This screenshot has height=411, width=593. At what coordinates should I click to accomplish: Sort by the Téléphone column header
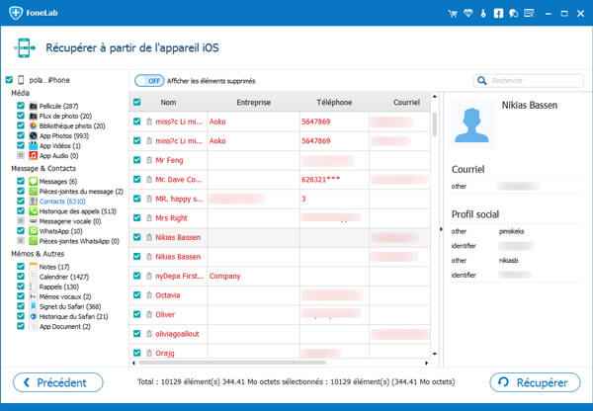334,102
